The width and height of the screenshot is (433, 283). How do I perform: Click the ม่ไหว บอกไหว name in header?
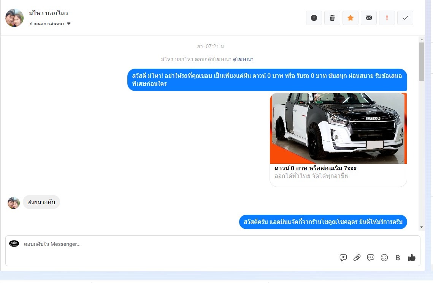[x=48, y=13]
